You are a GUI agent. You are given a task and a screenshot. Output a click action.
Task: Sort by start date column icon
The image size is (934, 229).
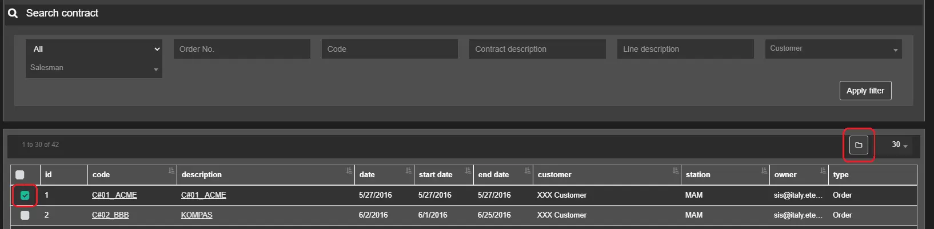(x=468, y=171)
